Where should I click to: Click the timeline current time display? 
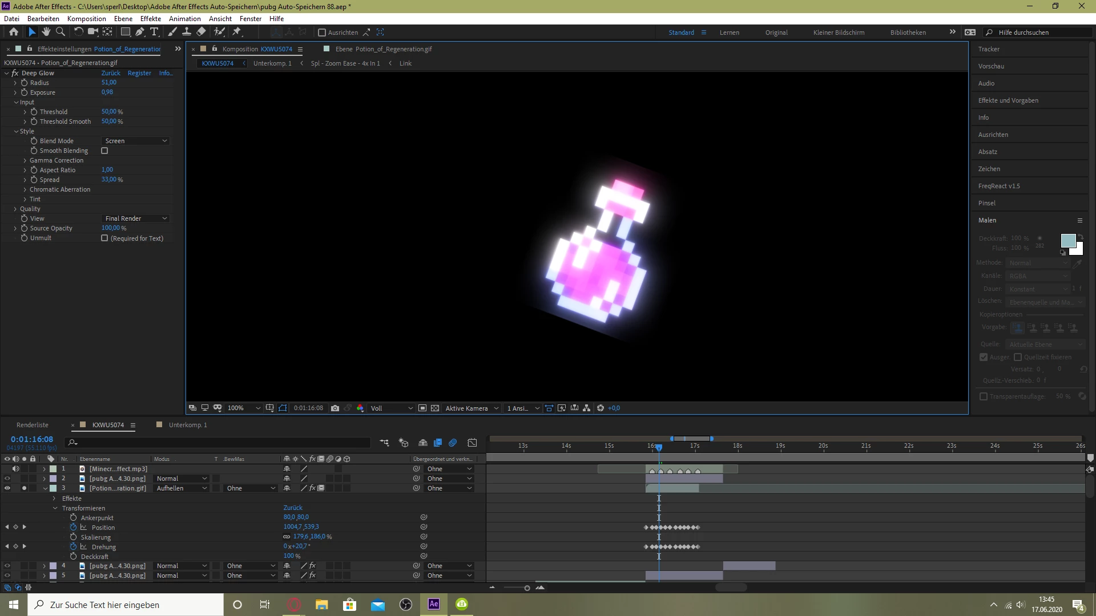[x=32, y=439]
